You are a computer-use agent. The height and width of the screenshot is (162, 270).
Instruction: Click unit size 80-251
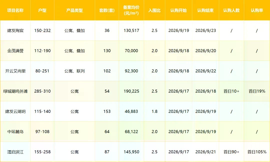(x=42, y=71)
